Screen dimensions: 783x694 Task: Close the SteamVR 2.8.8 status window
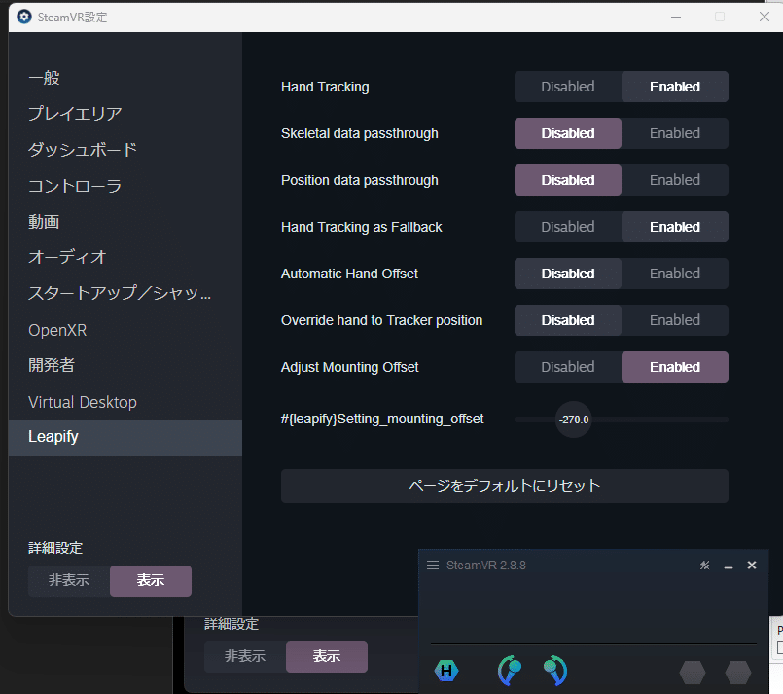tap(752, 566)
